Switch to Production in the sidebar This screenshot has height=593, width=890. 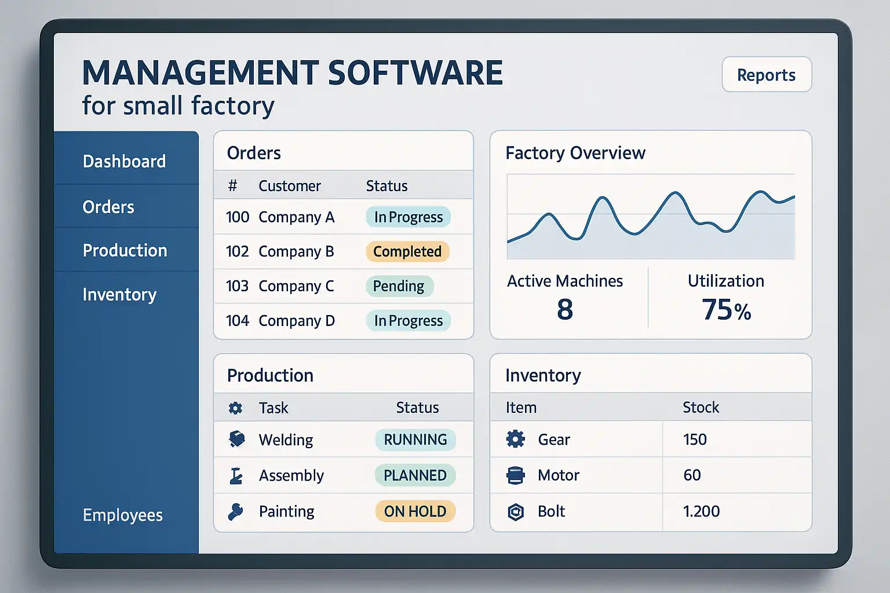pyautogui.click(x=125, y=250)
